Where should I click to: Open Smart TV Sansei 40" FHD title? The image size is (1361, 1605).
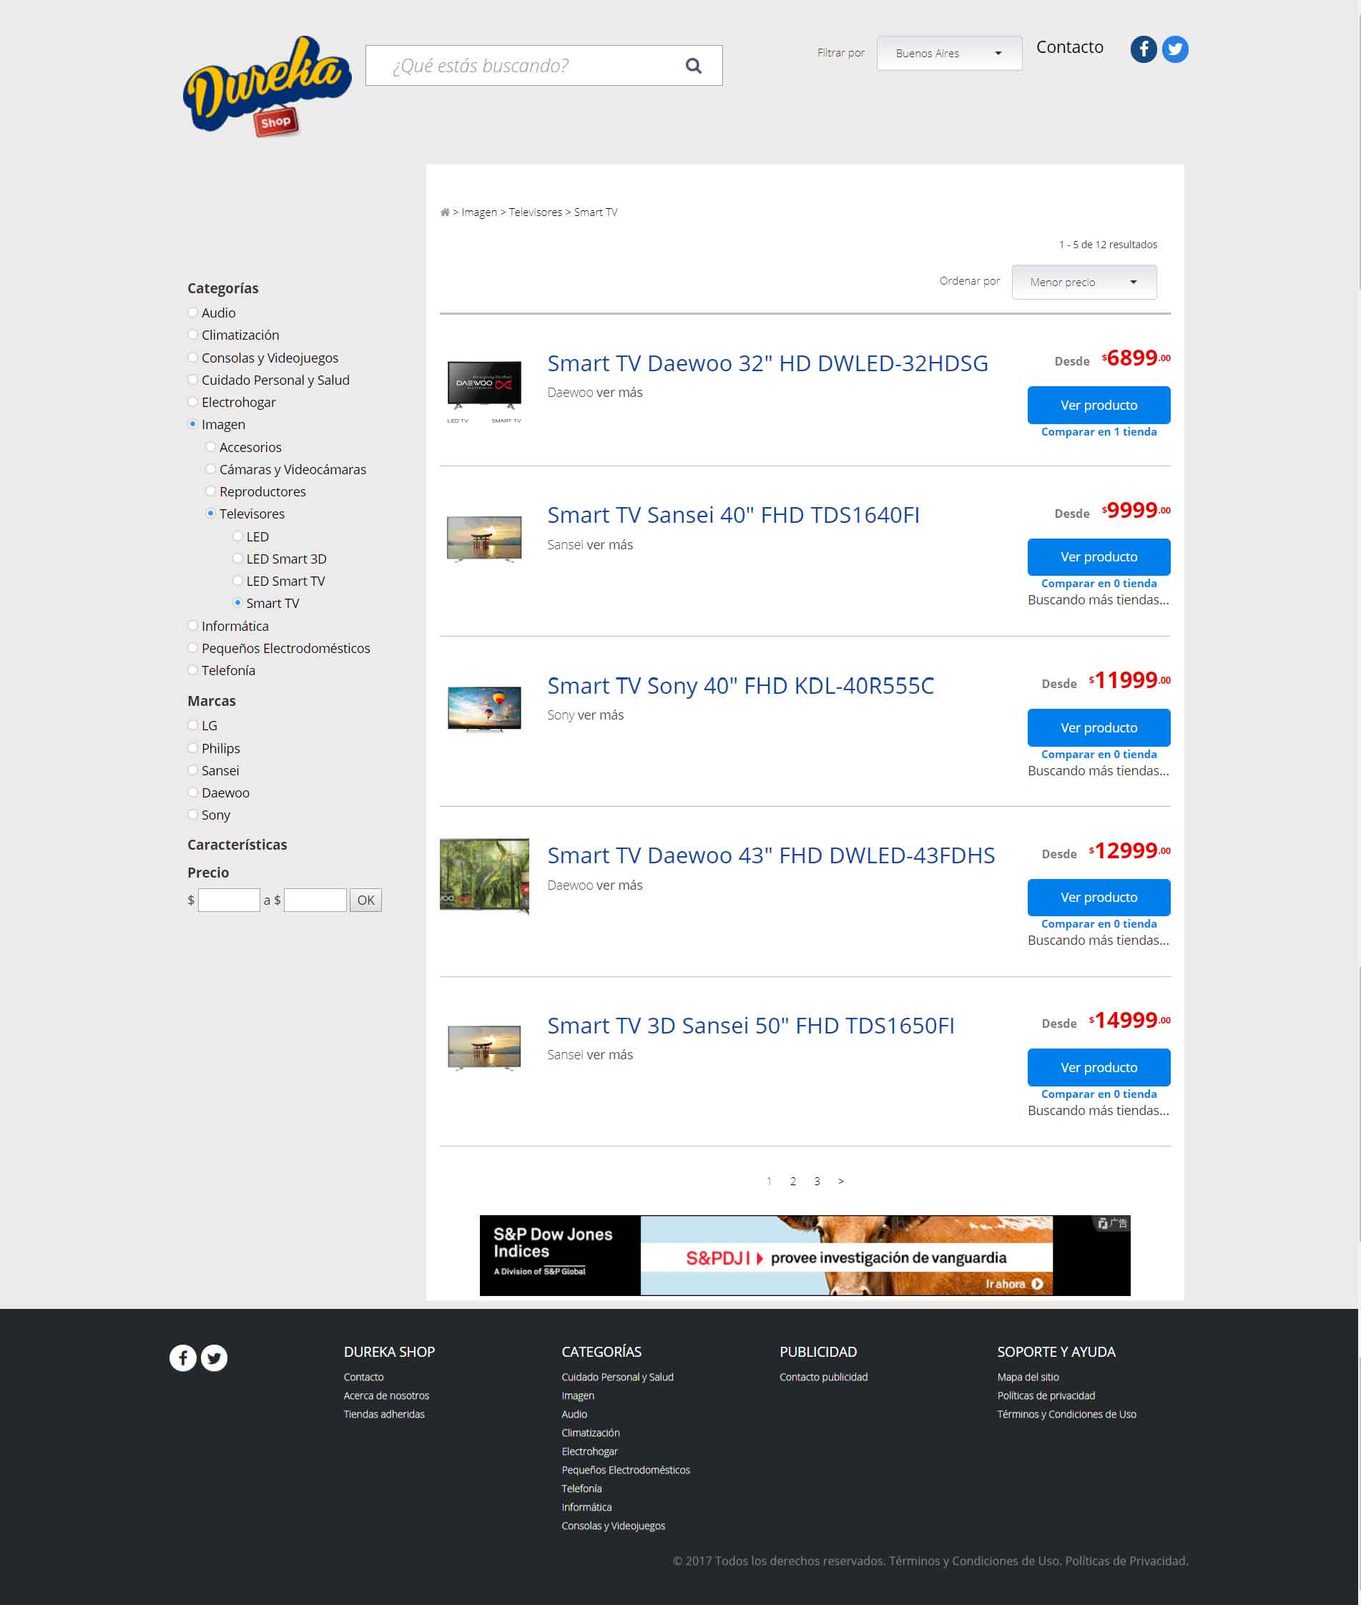[x=733, y=516]
